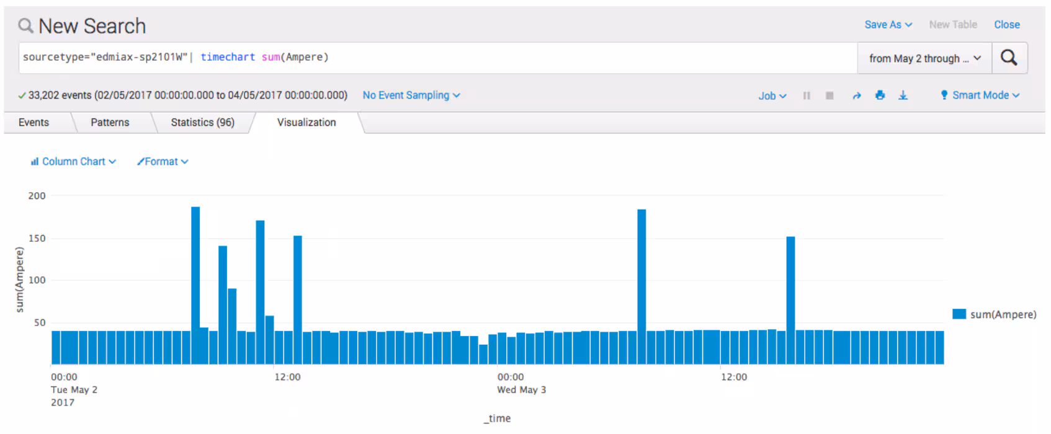Viewport: 1051px width, 434px height.
Task: Export results with the download icon
Action: point(903,95)
